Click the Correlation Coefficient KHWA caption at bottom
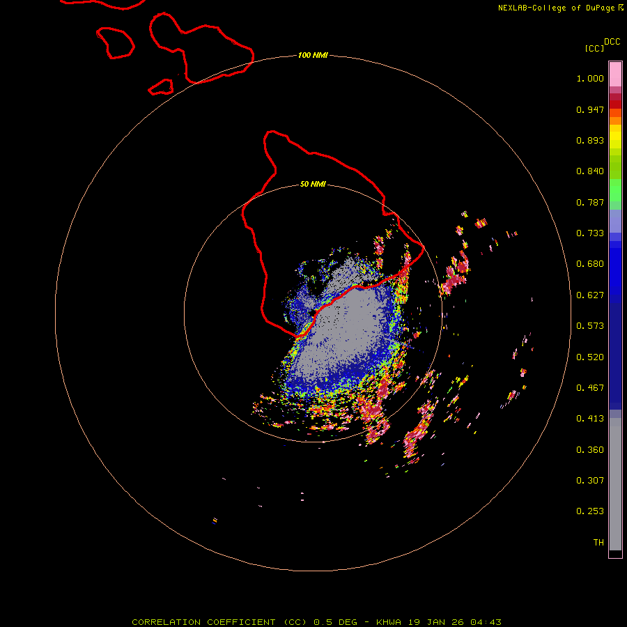The image size is (627, 627). click(316, 622)
